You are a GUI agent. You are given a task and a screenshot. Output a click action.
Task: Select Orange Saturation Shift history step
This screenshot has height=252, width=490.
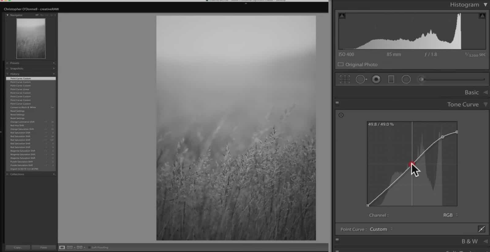[x=31, y=129]
